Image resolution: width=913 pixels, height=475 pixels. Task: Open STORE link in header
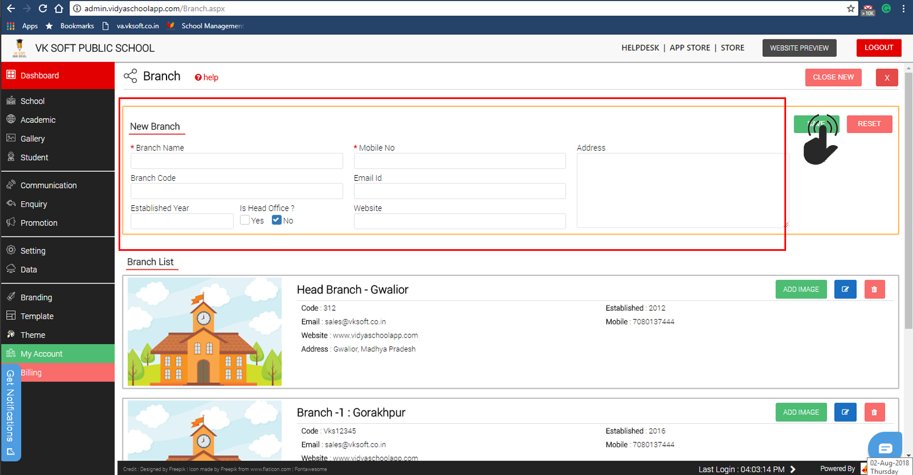pyautogui.click(x=733, y=48)
